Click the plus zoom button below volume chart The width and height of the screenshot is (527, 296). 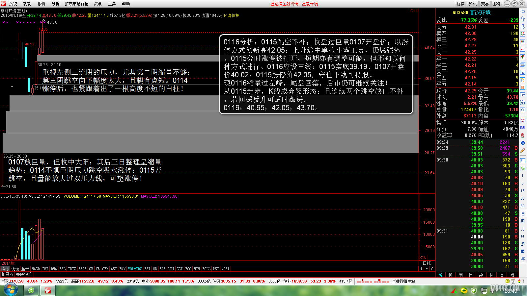(x=421, y=269)
